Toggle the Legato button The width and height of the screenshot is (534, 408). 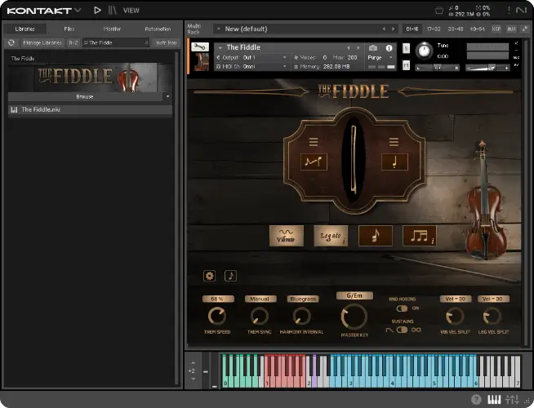point(331,236)
